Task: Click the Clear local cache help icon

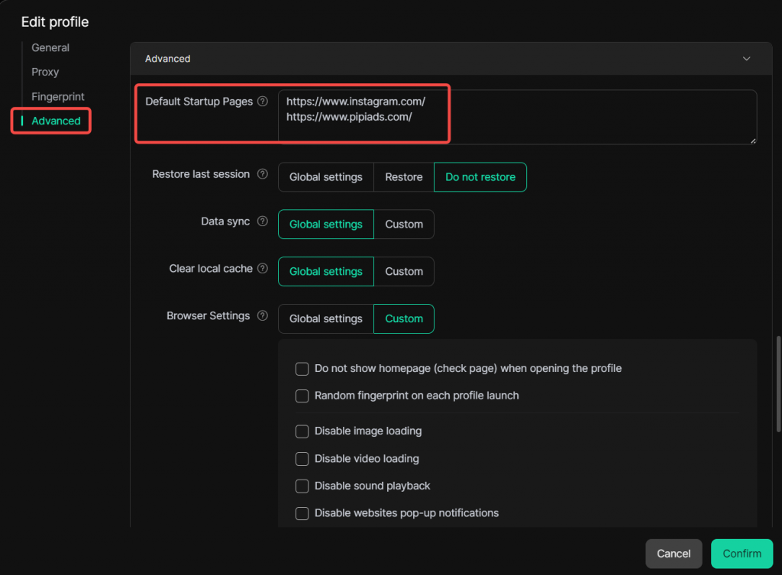Action: (263, 269)
